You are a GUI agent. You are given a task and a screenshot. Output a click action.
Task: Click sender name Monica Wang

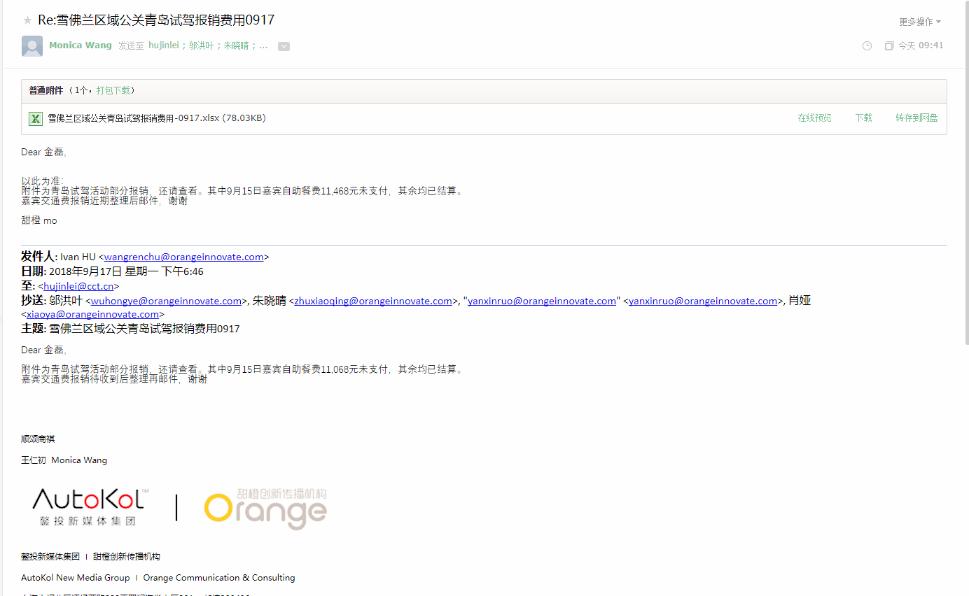pyautogui.click(x=81, y=45)
